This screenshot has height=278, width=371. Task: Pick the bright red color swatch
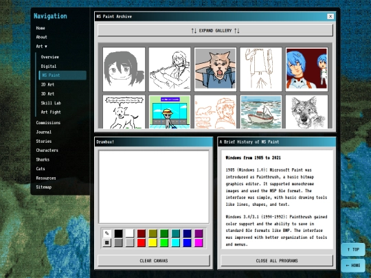[x=142, y=242]
